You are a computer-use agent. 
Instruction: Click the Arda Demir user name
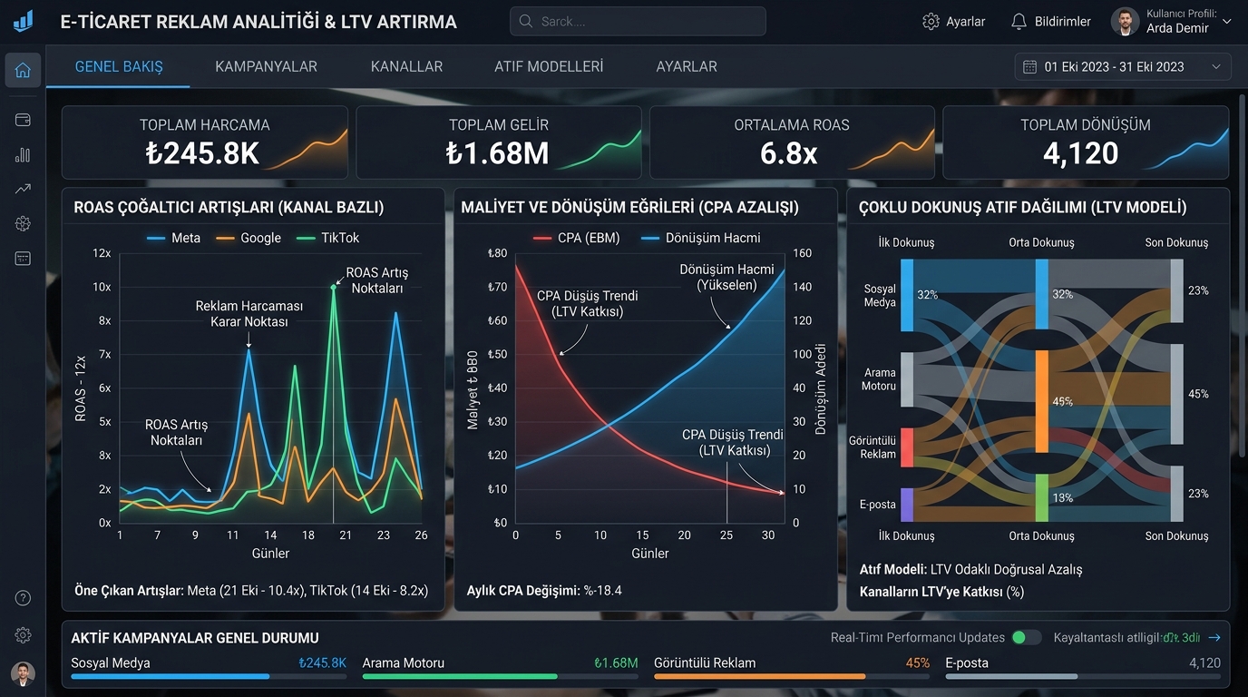coord(1178,28)
